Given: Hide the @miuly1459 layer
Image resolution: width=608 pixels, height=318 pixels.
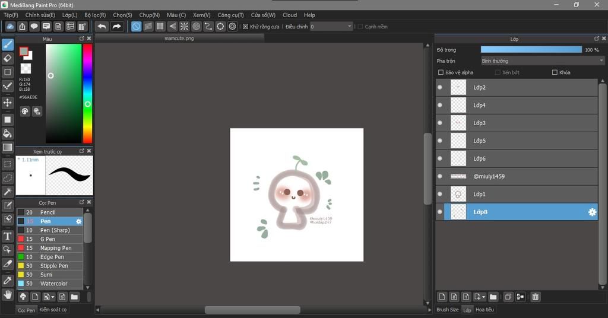Looking at the screenshot, I should click(x=440, y=176).
